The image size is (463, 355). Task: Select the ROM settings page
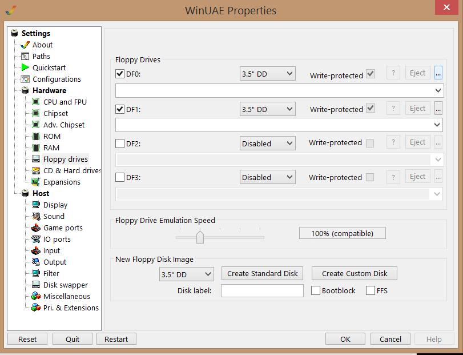52,136
